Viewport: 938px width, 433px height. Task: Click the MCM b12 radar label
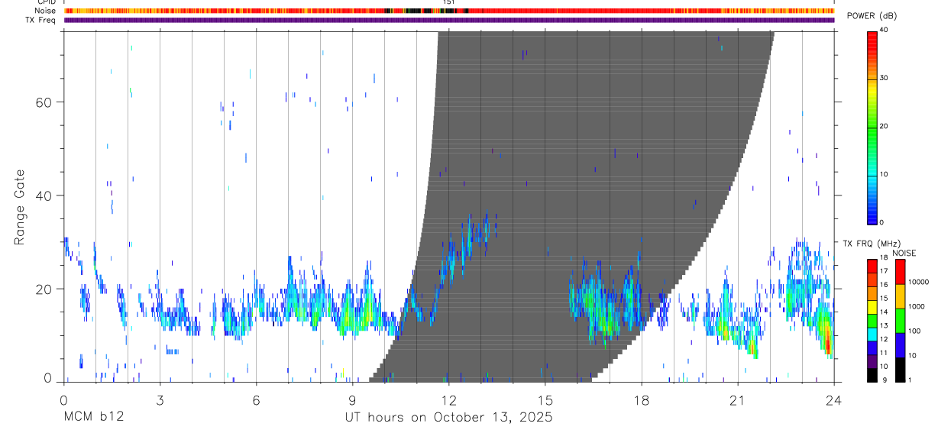93,418
